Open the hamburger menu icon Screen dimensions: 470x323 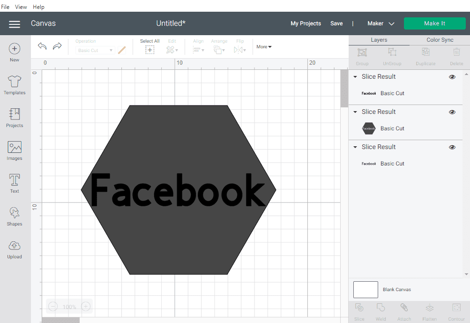point(15,24)
